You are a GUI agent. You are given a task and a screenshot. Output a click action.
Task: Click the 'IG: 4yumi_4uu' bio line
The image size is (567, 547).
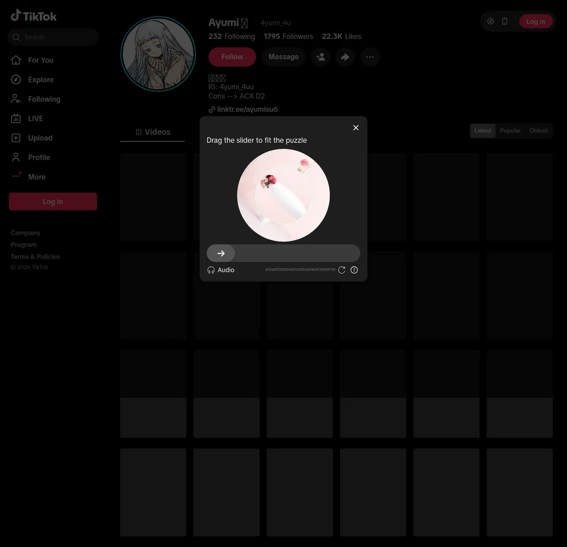(231, 87)
